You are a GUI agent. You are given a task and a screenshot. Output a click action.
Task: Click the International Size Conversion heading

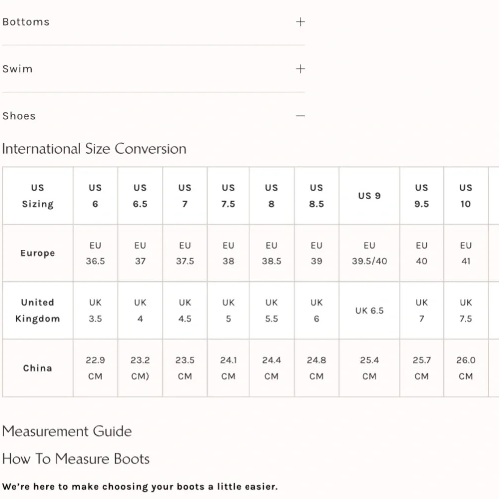pyautogui.click(x=94, y=149)
